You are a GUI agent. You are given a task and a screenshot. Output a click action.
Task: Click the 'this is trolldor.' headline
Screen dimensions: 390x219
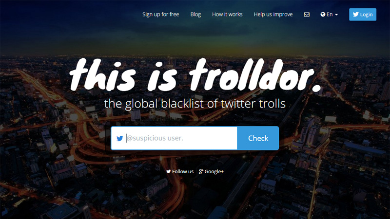[195, 75]
